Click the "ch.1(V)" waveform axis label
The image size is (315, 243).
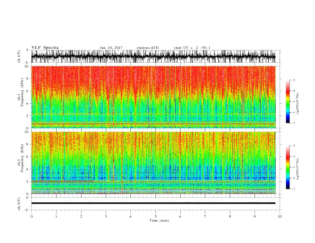coord(19,56)
